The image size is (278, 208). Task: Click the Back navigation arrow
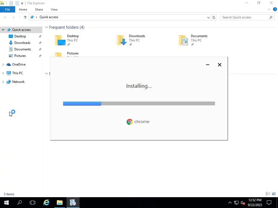pyautogui.click(x=5, y=17)
